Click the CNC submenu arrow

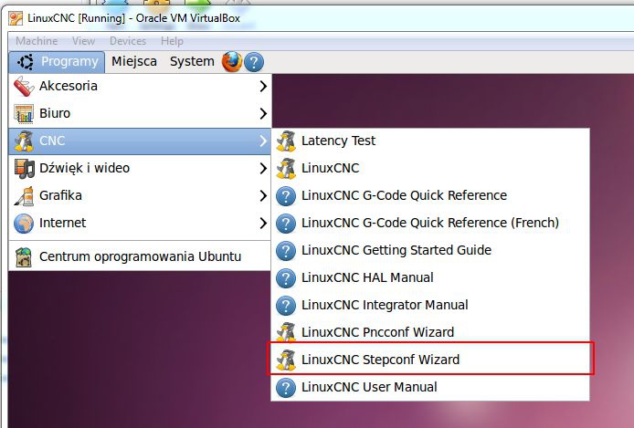coord(263,141)
